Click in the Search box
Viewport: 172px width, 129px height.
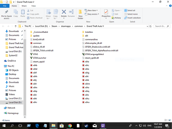pos(162,26)
